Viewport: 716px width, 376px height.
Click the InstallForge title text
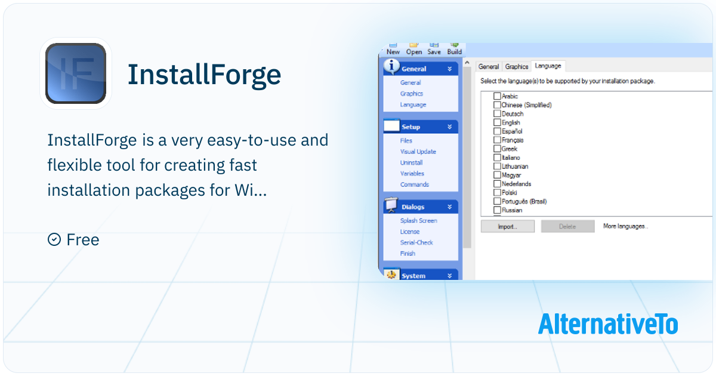[x=204, y=74]
